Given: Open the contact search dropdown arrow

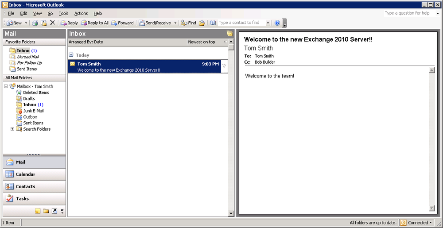Looking at the screenshot, I should point(268,23).
